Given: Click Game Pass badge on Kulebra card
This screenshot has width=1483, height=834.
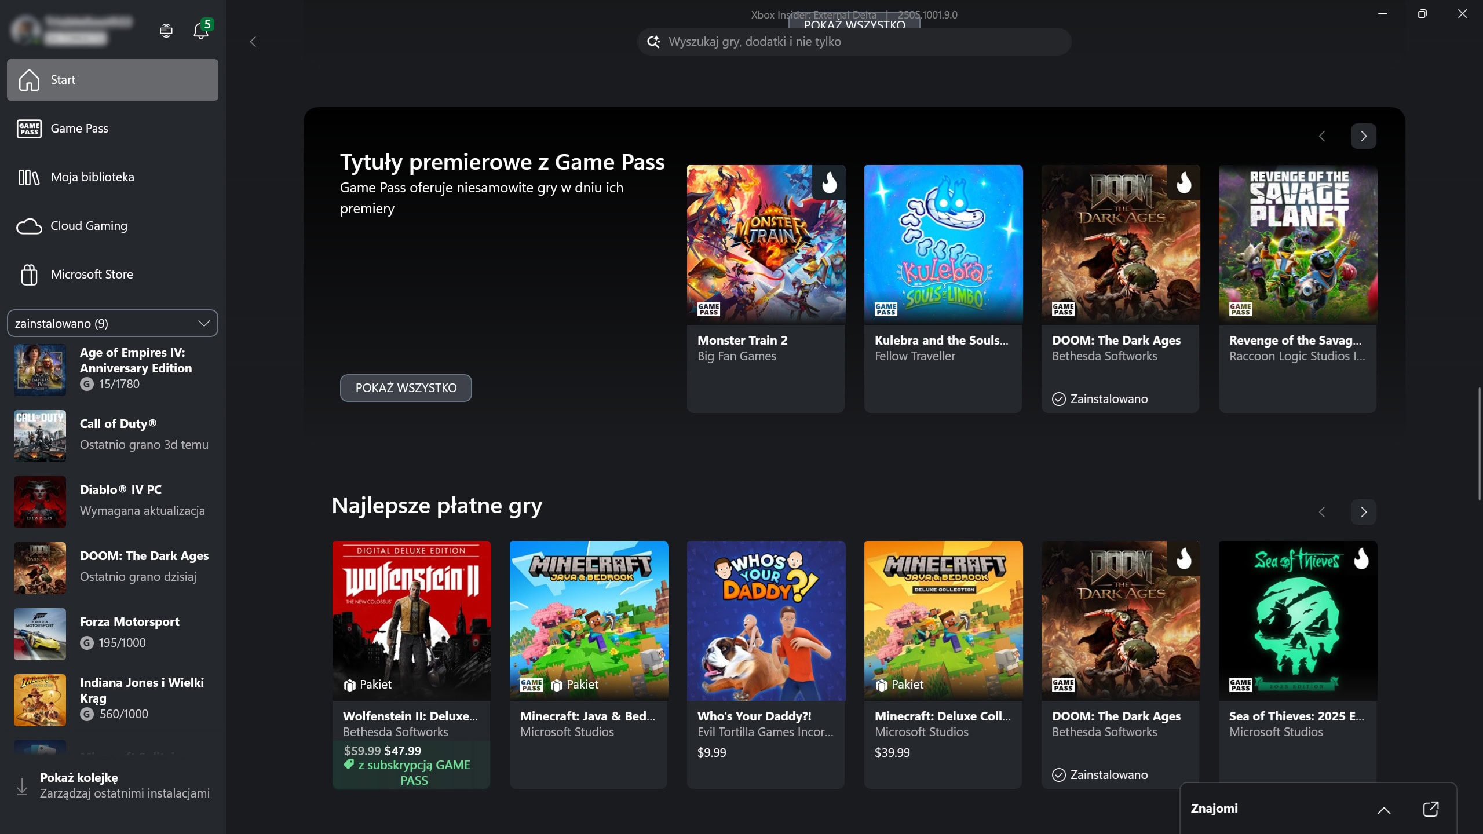Looking at the screenshot, I should (x=886, y=309).
